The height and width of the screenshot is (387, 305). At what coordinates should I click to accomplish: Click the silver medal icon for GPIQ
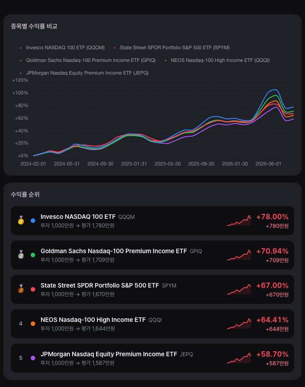pyautogui.click(x=21, y=255)
